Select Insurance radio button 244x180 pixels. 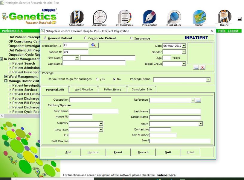coord(131,38)
